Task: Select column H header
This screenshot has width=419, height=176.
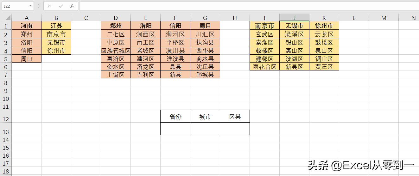Action: click(x=235, y=18)
